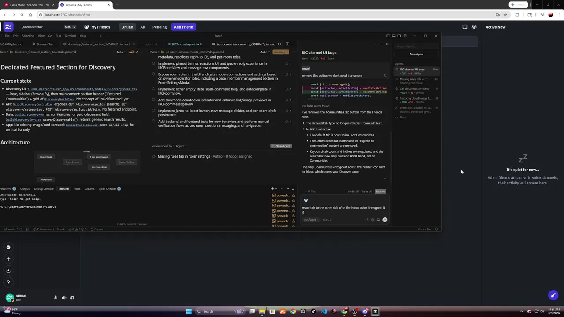Open user settings gear beside official

click(72, 298)
